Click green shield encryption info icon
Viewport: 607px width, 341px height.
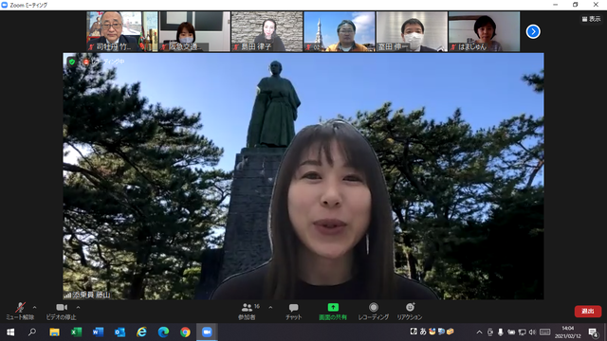(x=72, y=62)
